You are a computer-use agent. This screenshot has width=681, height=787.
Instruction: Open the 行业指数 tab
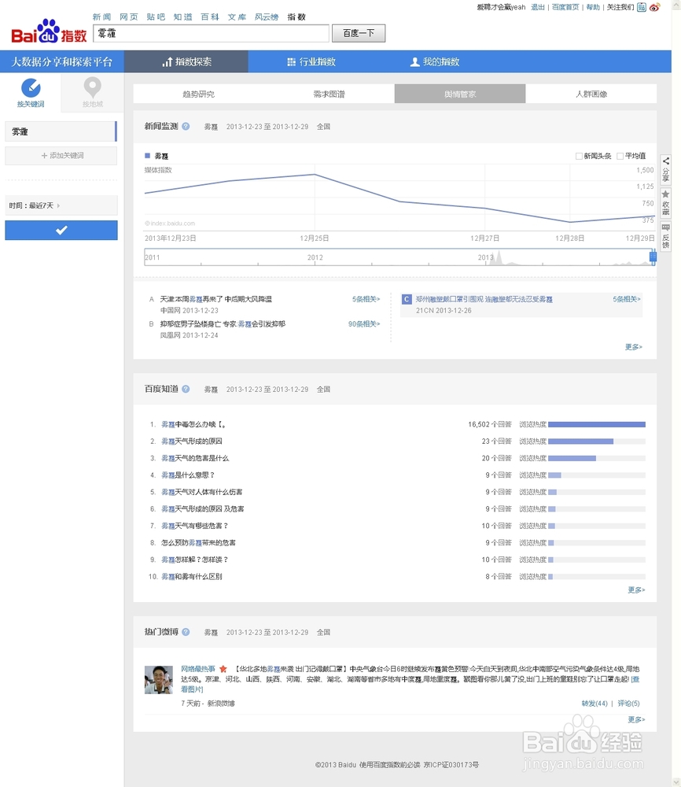click(311, 61)
